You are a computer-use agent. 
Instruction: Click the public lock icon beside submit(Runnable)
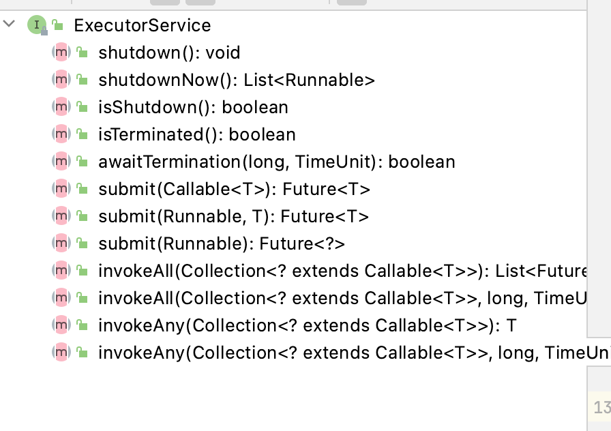pos(82,243)
